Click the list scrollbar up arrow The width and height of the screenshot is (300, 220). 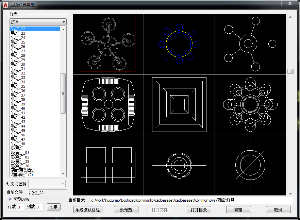click(x=63, y=30)
